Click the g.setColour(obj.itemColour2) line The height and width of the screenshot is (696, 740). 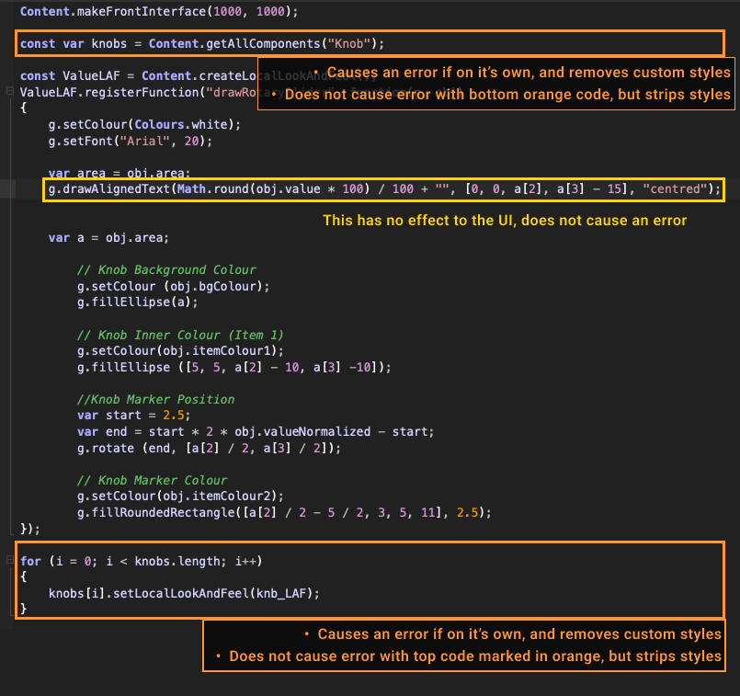coord(180,496)
